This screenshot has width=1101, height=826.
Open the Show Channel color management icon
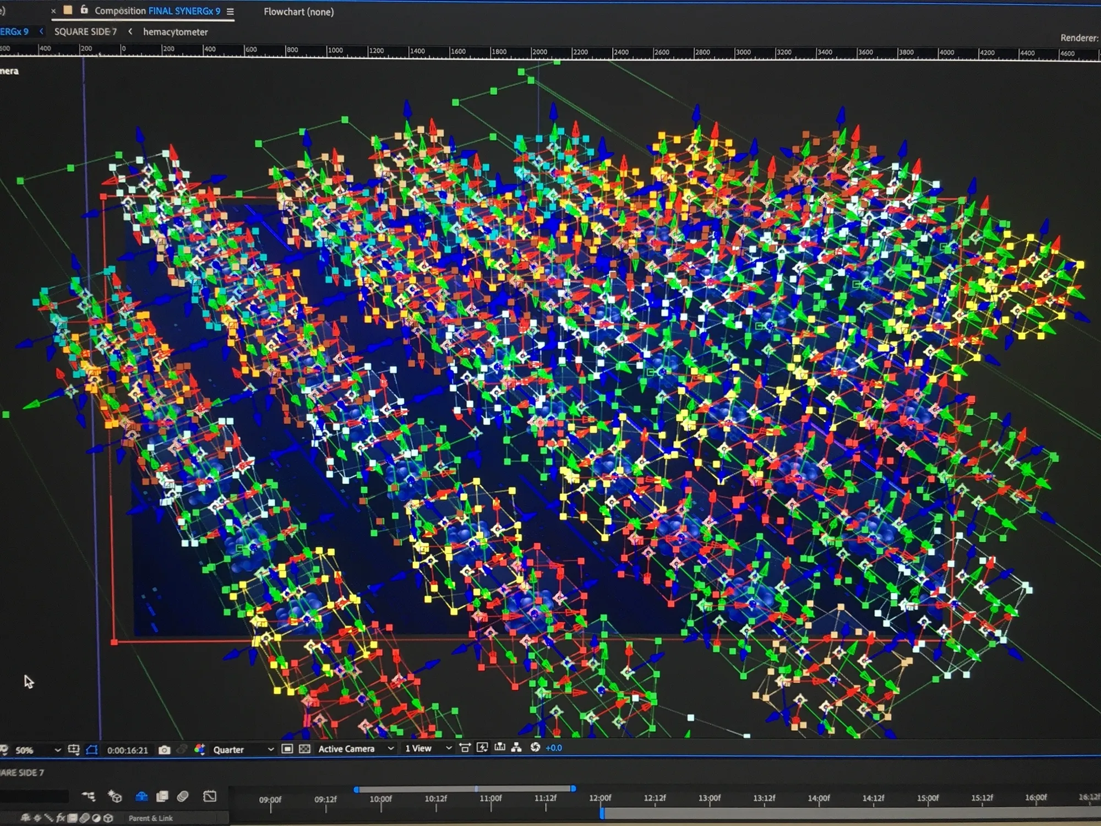199,749
